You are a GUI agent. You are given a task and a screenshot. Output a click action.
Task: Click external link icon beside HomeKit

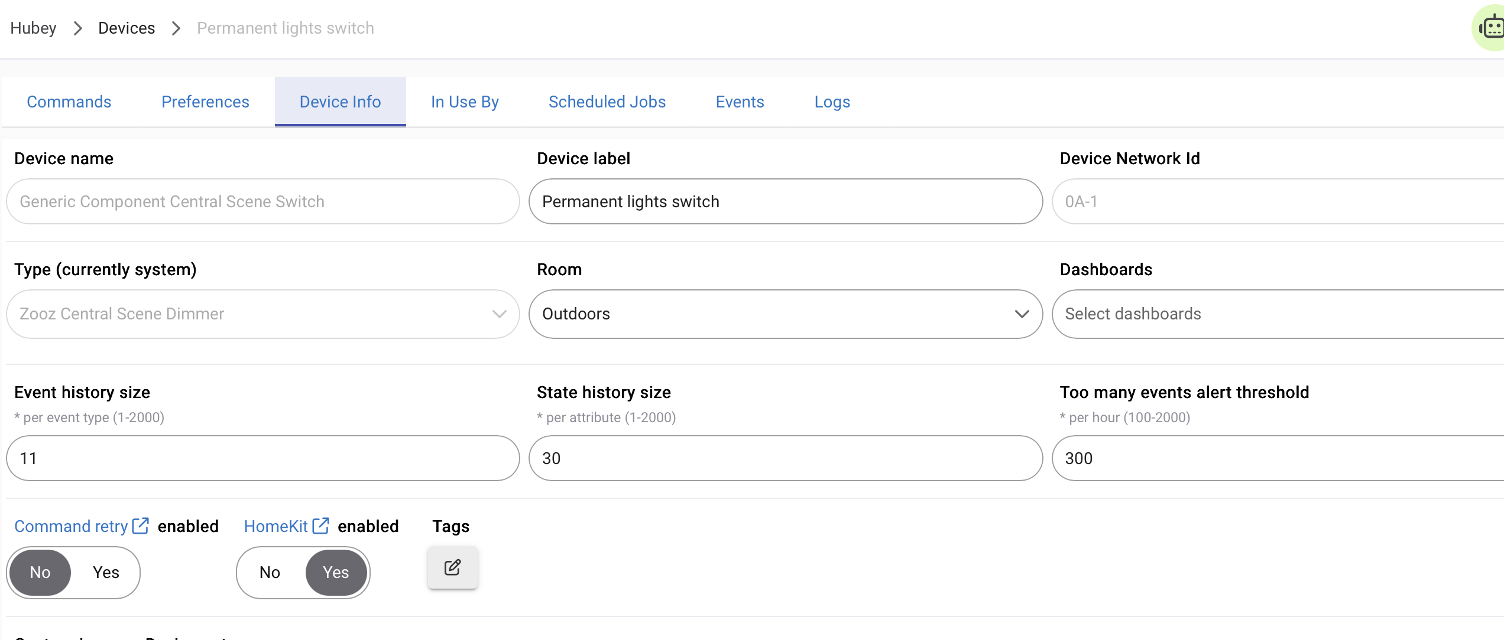(320, 525)
